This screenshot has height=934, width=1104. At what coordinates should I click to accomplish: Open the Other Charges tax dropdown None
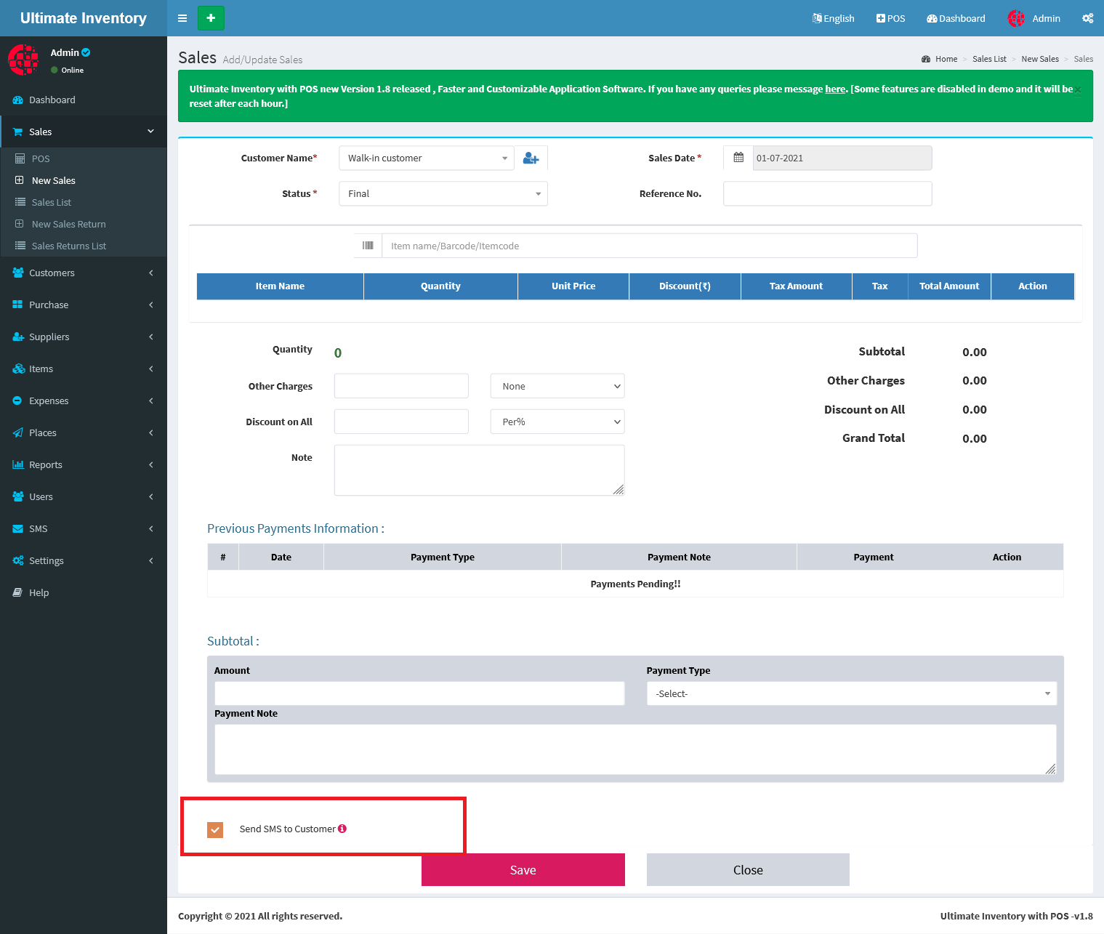tap(557, 386)
